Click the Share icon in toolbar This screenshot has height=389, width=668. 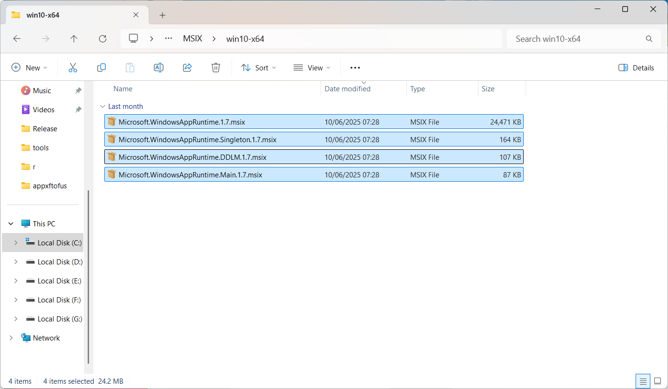187,68
